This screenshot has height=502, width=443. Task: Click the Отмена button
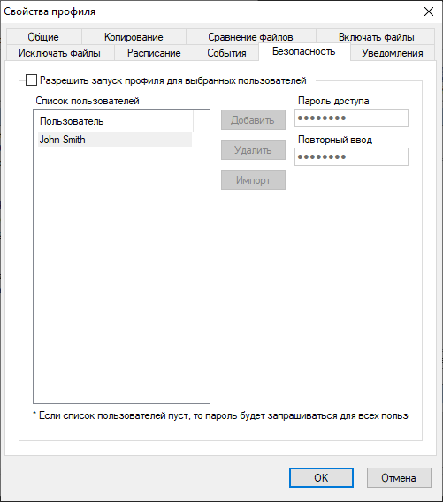tap(399, 477)
